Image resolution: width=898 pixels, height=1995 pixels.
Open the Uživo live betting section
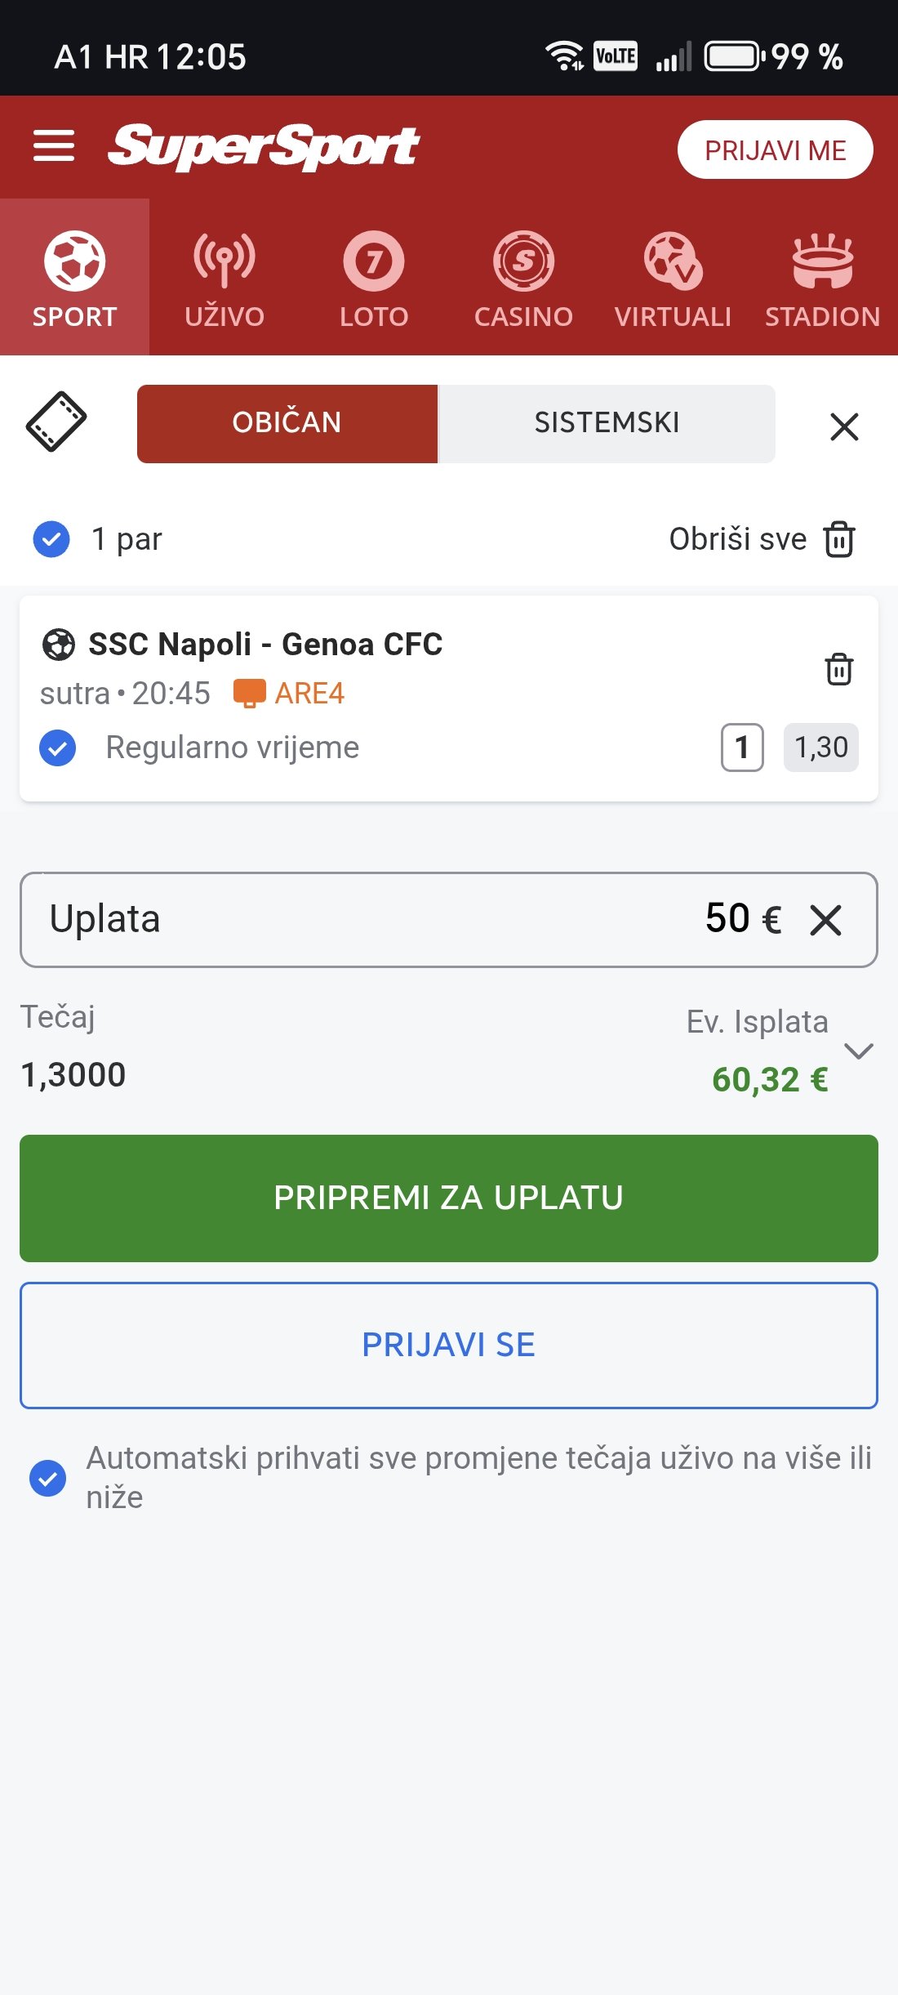click(224, 278)
